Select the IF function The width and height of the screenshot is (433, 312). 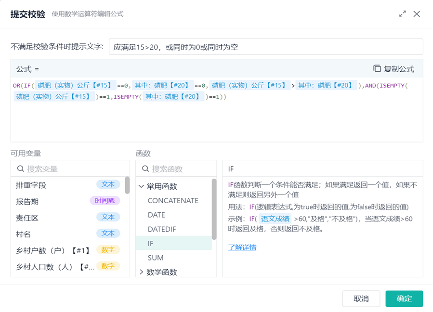151,244
